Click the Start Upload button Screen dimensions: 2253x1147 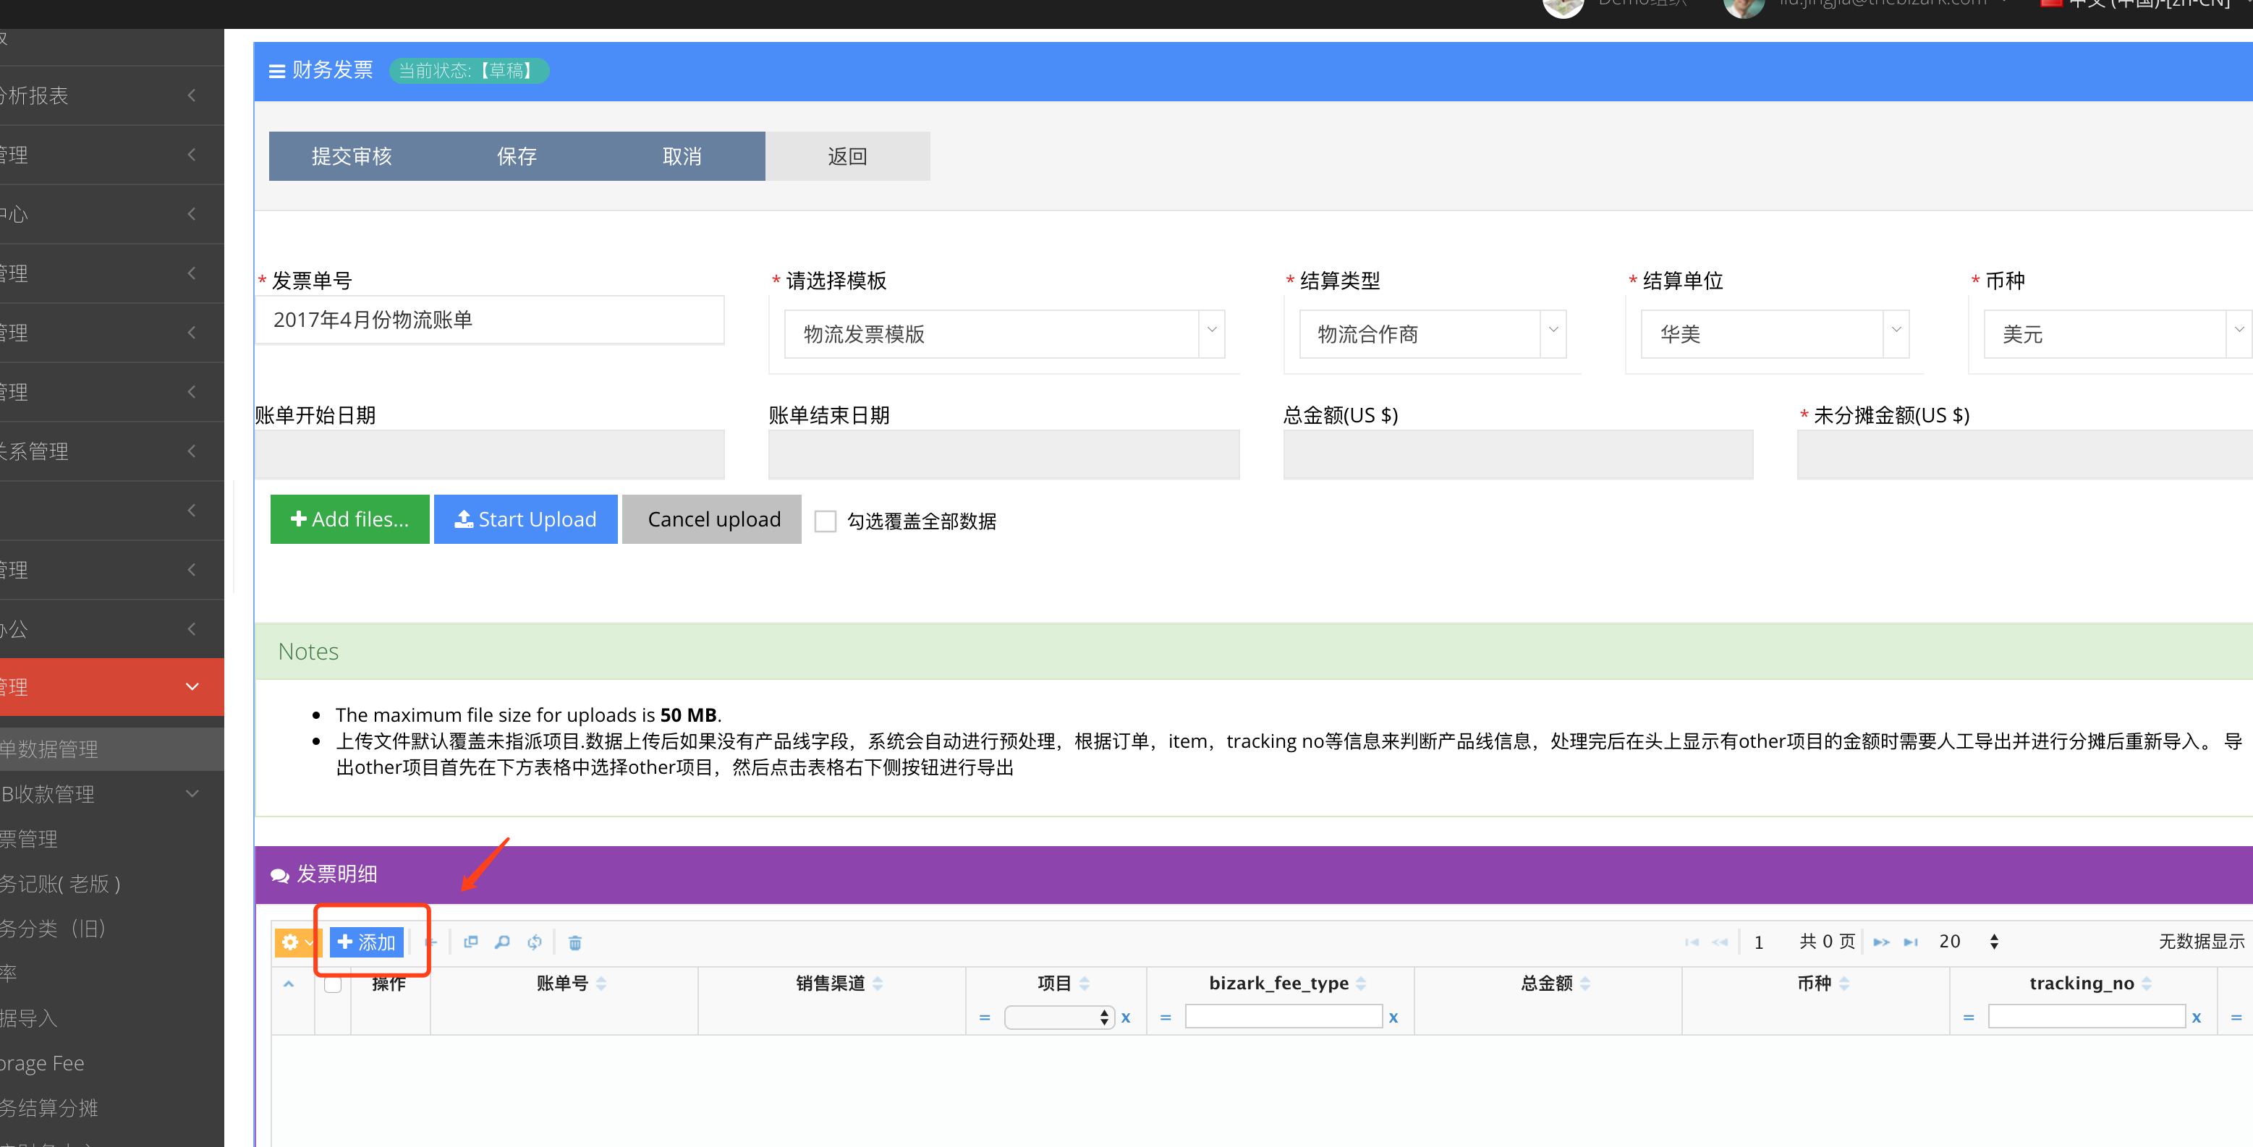pyautogui.click(x=526, y=519)
